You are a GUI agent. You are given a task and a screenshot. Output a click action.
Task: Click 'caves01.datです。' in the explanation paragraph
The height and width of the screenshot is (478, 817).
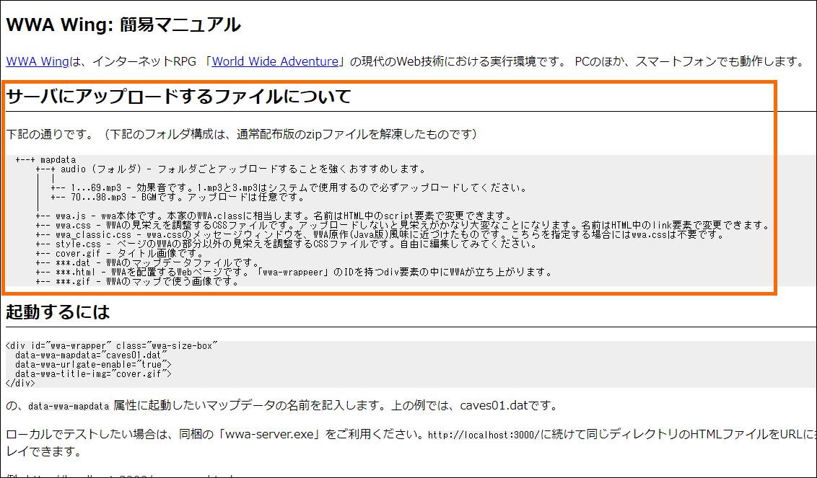tap(510, 406)
